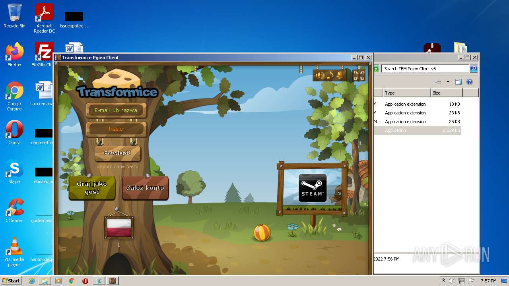Switch the game to fullscreen mode
509x286 pixels.
click(x=359, y=75)
